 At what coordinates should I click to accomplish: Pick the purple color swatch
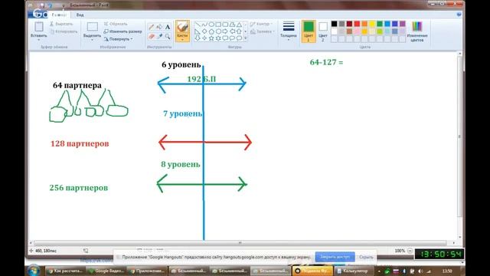(403, 24)
